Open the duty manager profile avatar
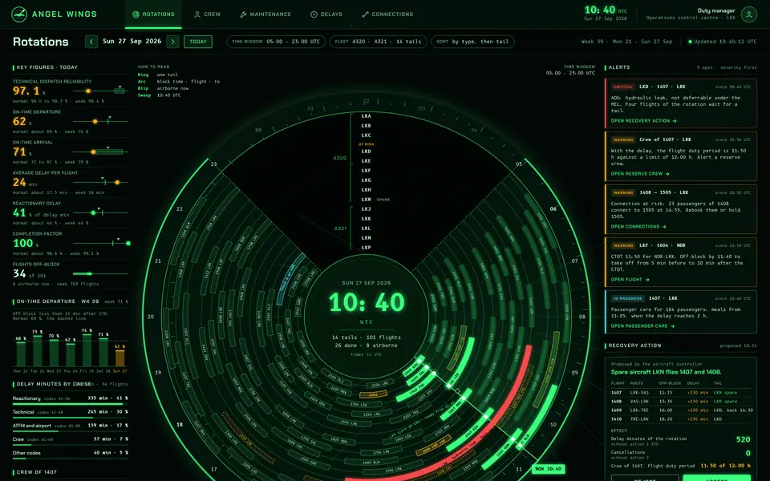Screen dimensions: 770x481 [x=749, y=14]
